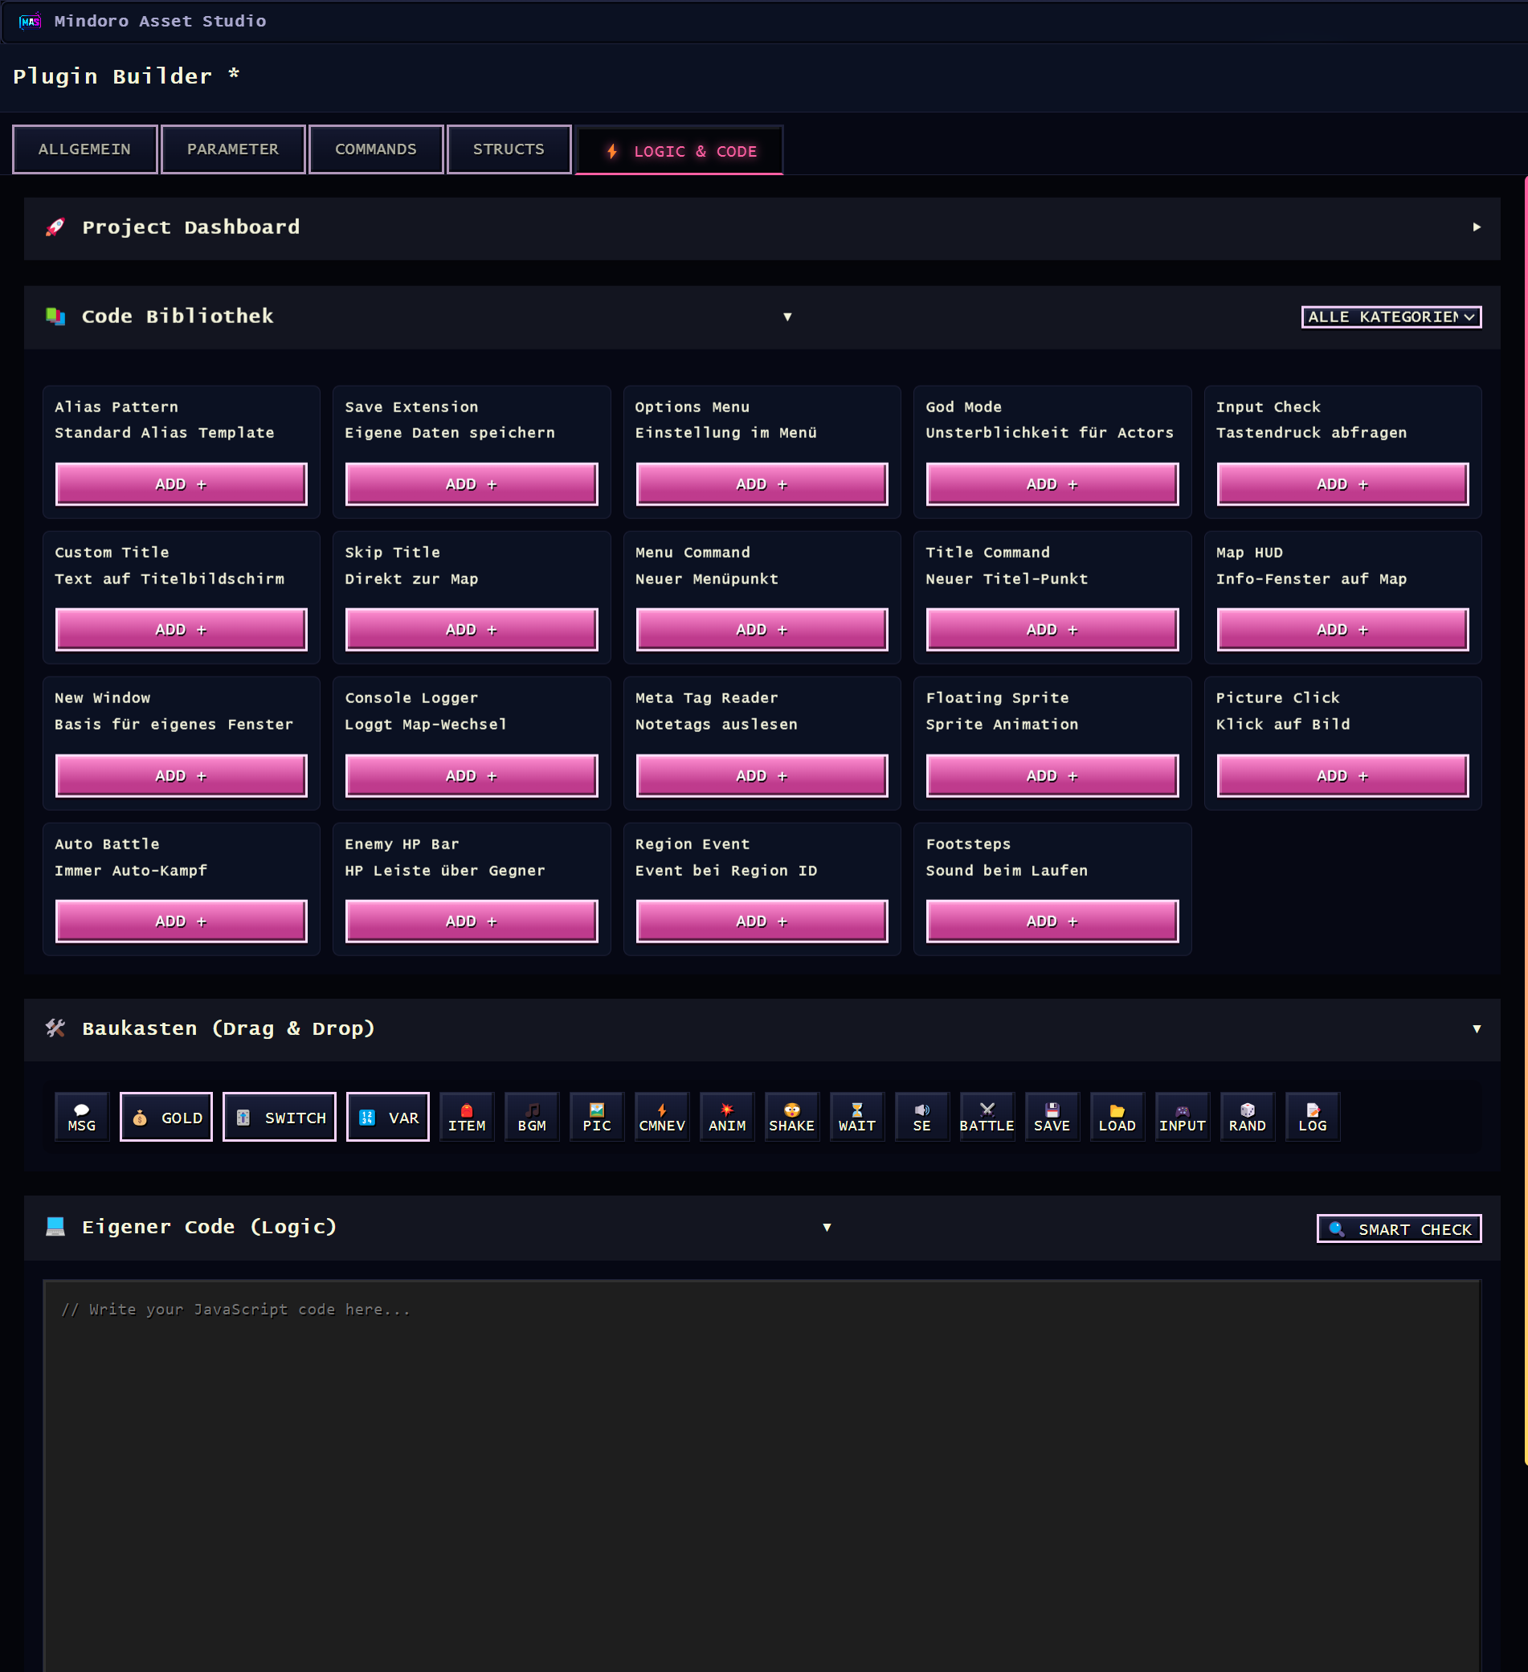Select the PIC picture block
1528x1672 pixels.
click(597, 1117)
